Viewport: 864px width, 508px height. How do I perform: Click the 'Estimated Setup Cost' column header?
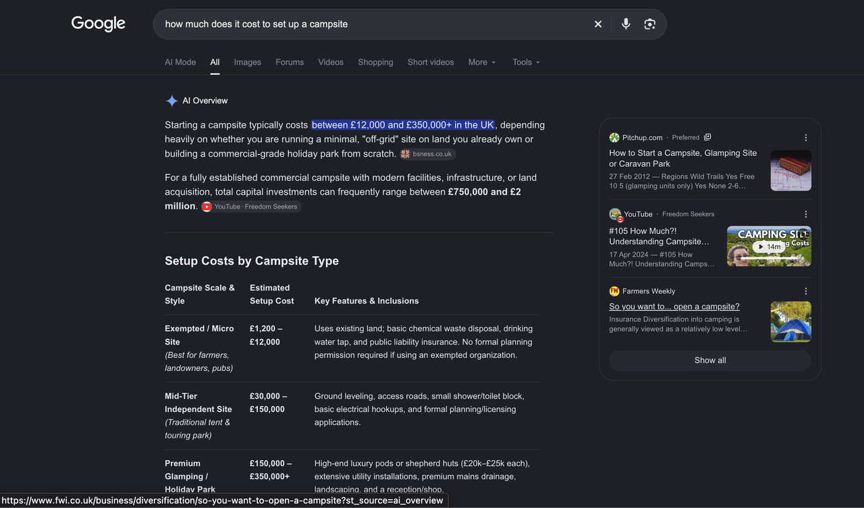point(272,295)
